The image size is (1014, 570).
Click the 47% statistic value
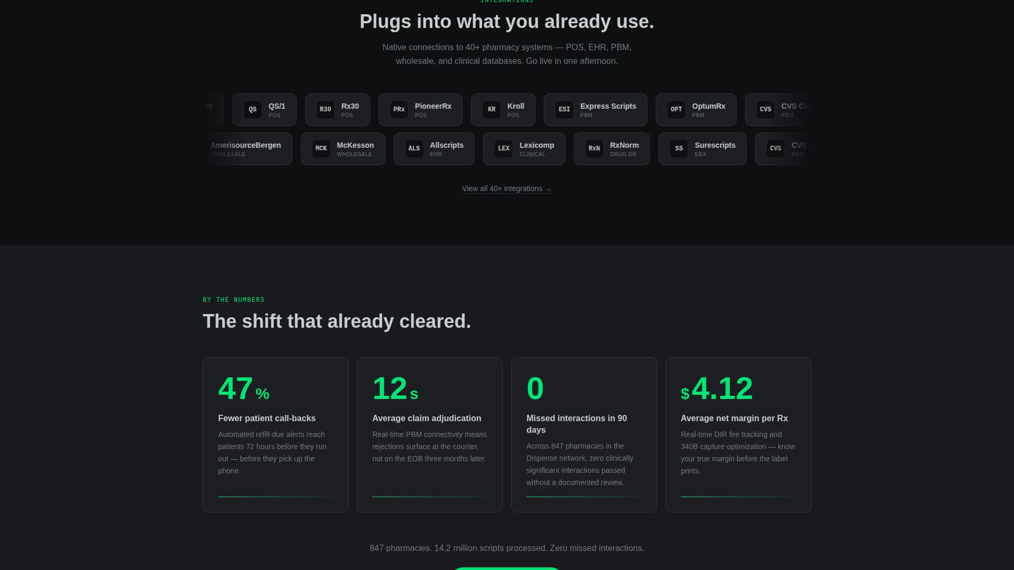[244, 389]
